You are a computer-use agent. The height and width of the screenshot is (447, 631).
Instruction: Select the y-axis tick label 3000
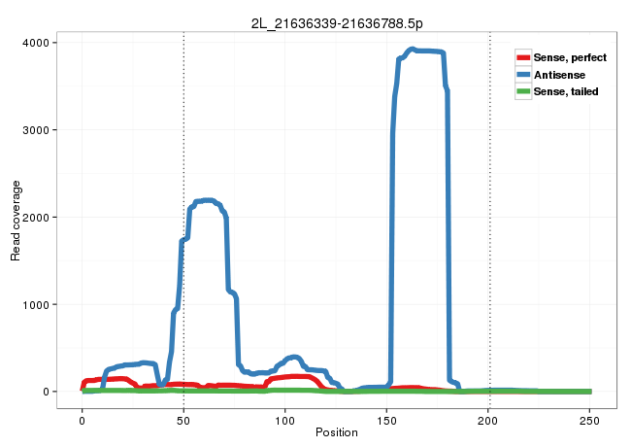(x=40, y=130)
